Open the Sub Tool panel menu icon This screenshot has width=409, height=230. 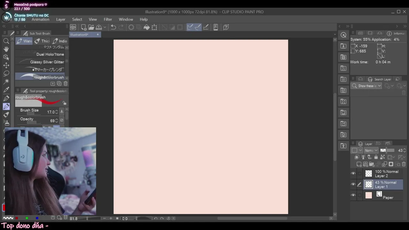[18, 33]
